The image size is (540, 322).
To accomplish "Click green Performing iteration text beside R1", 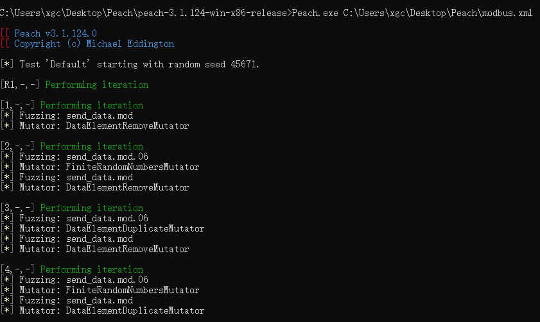I will 96,85.
